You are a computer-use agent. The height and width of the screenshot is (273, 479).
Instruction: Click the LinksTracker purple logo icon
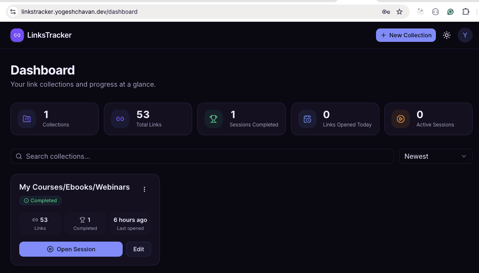(17, 35)
